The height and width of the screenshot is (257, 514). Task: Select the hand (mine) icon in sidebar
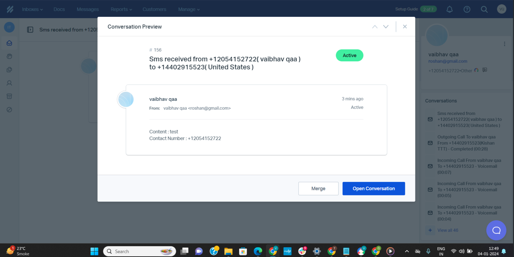coord(9,56)
